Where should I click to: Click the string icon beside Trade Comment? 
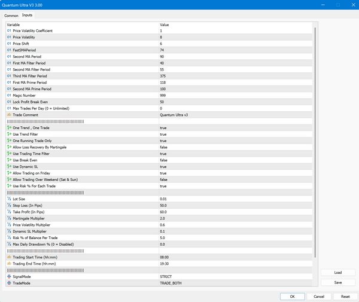coord(9,115)
